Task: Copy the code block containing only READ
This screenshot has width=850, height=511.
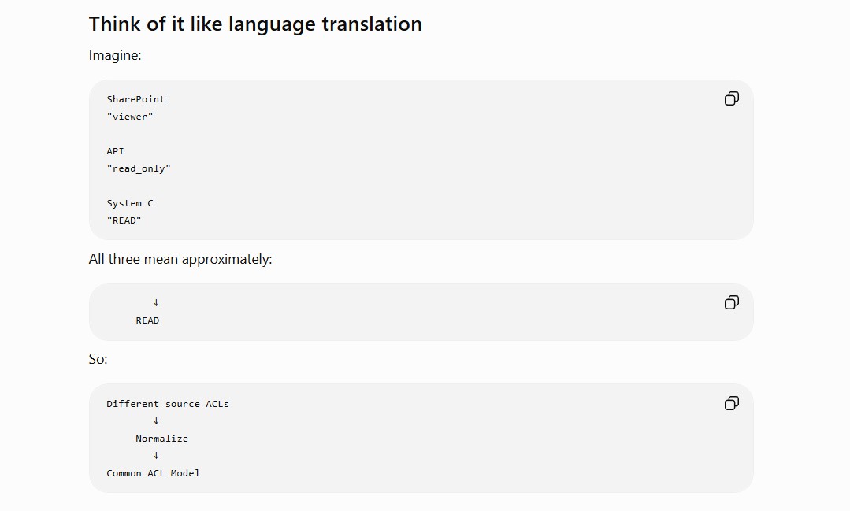Action: [731, 302]
